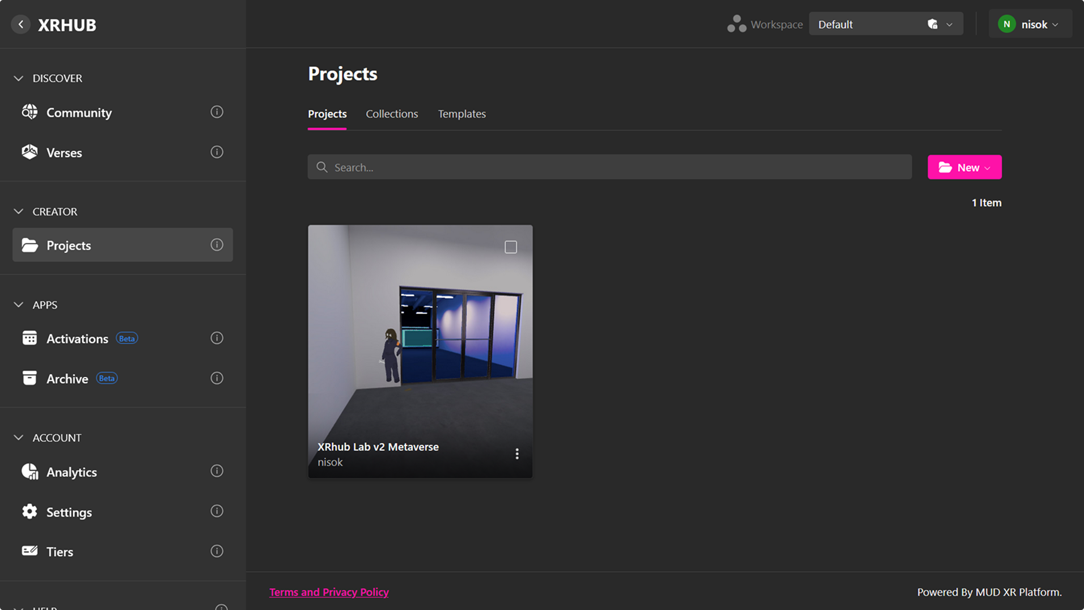Open Activations in the Apps section

[77, 338]
